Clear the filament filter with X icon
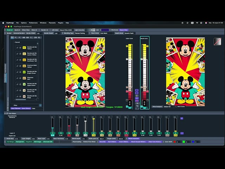This screenshot has height=169, width=225. (x=40, y=105)
